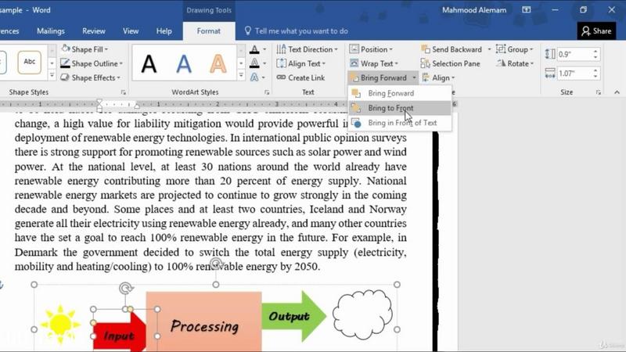Open Shape Effects menu
This screenshot has height=352, width=626.
90,77
